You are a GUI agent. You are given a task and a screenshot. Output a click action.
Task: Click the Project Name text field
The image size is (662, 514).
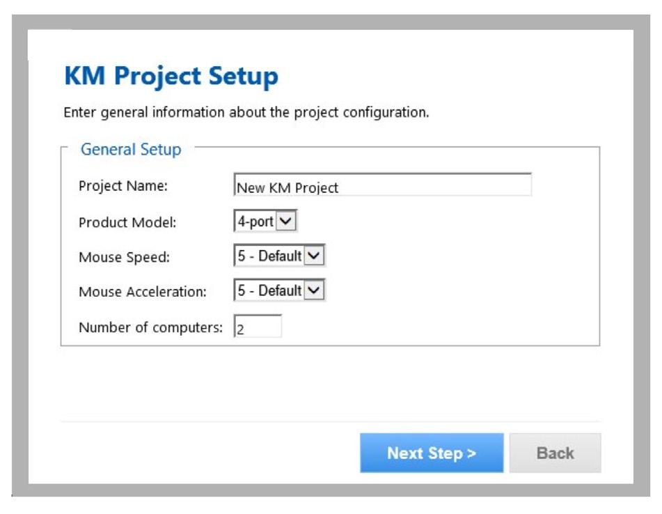[x=382, y=185]
